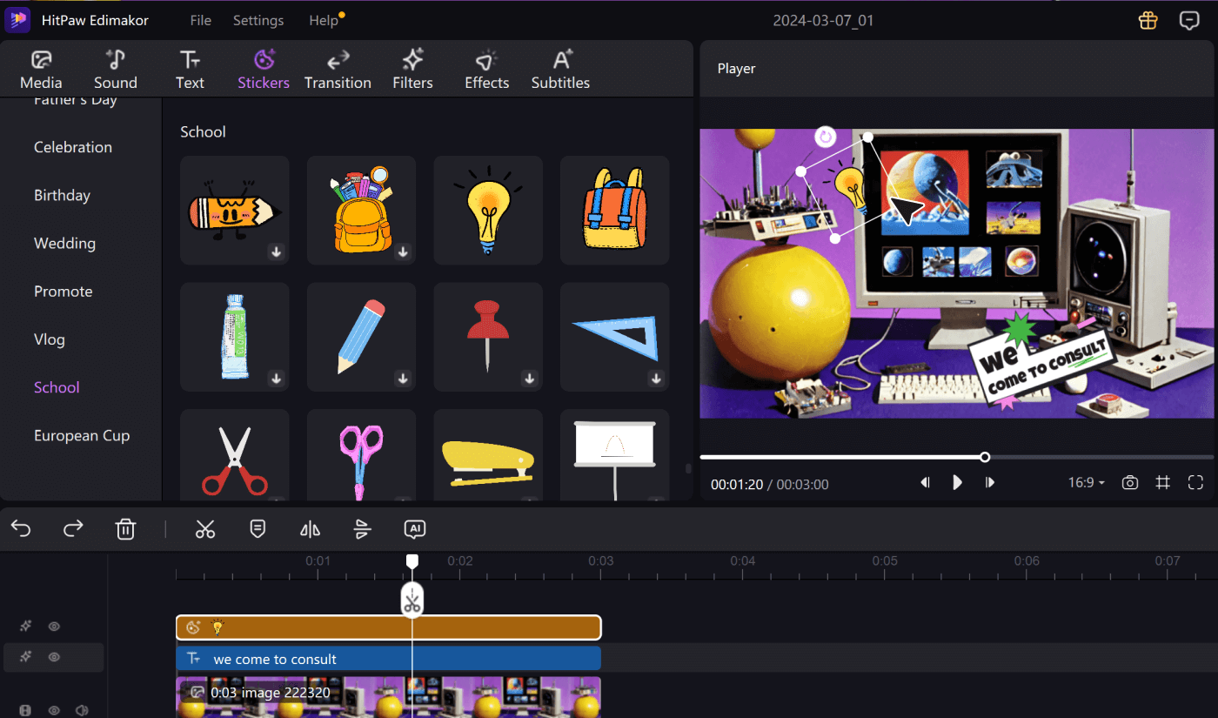This screenshot has width=1218, height=718.
Task: Choose the European Cup sticker category
Action: pos(82,435)
